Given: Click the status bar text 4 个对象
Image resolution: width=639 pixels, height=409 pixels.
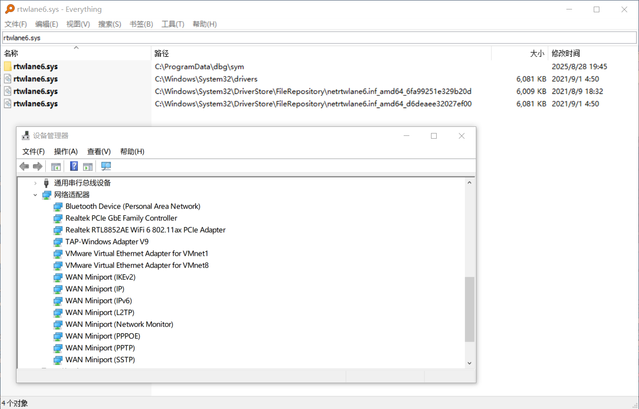Looking at the screenshot, I should coord(15,403).
